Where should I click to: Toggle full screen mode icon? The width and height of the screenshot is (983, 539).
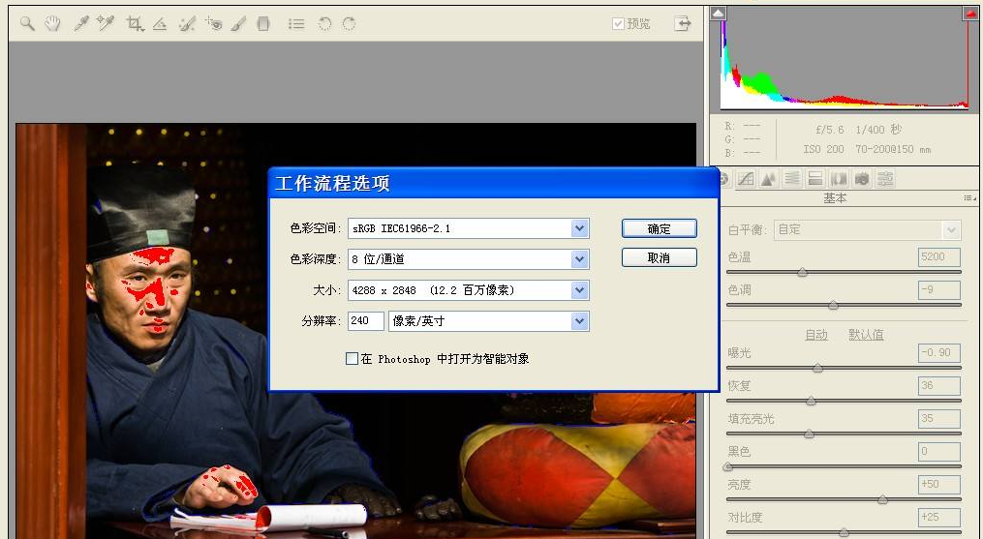684,23
